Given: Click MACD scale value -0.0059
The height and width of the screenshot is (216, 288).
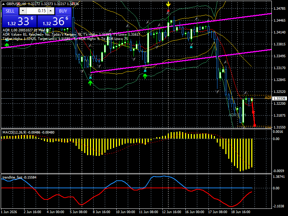Looking at the screenshot, I should point(278,171).
